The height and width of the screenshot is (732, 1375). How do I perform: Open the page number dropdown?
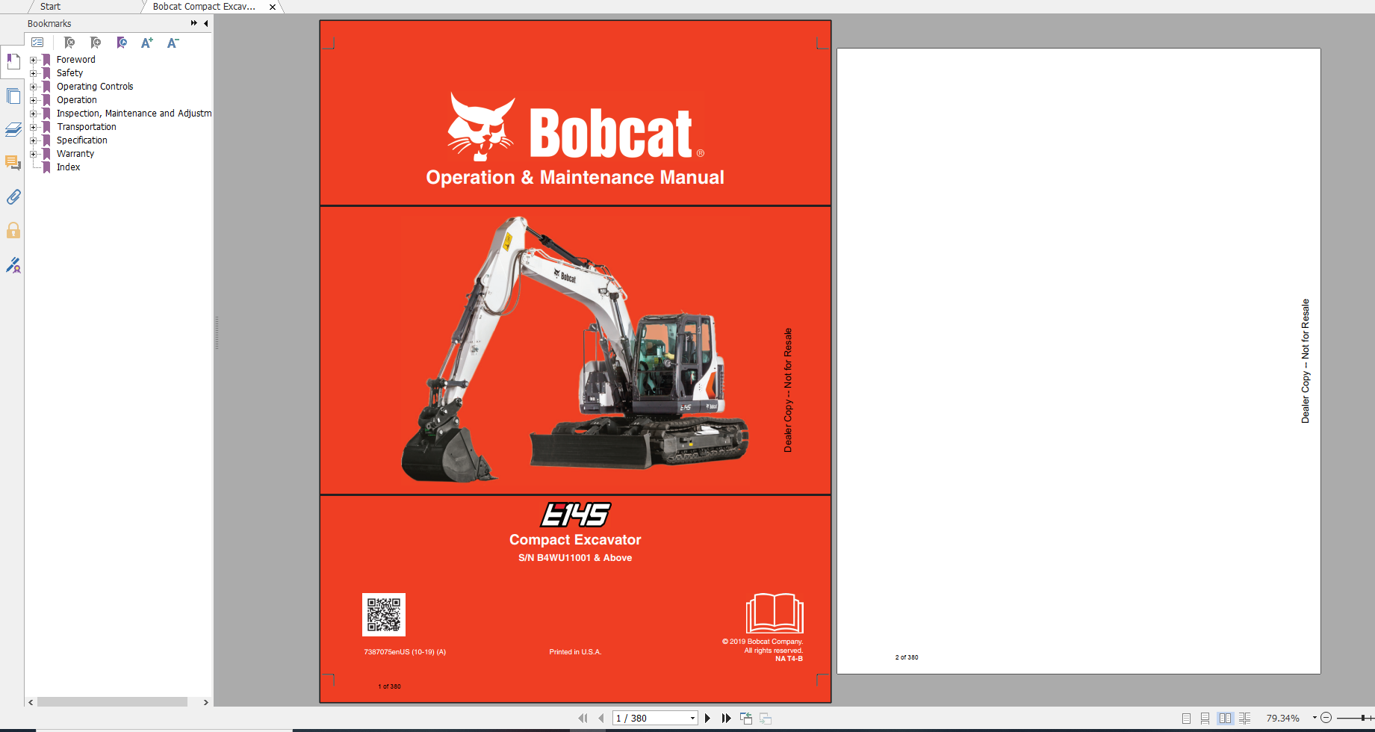[x=692, y=718]
